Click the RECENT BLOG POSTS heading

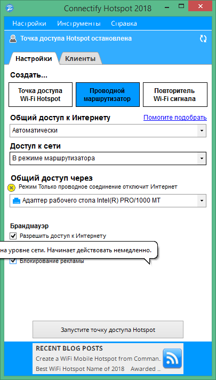pos(69,348)
